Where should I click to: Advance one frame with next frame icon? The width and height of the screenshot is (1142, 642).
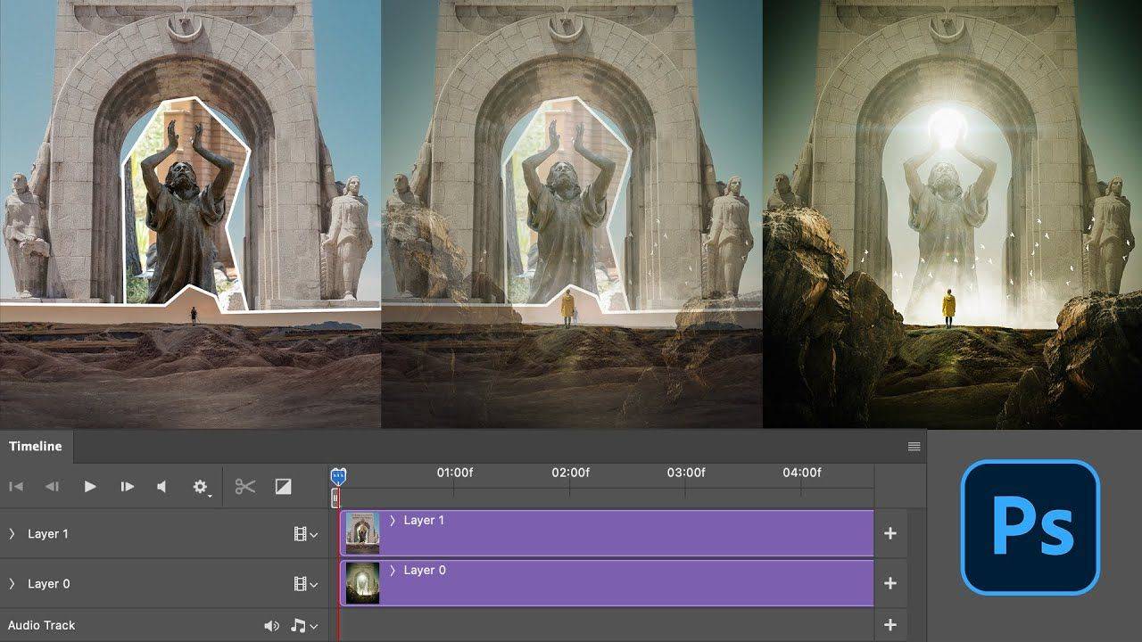pyautogui.click(x=127, y=486)
